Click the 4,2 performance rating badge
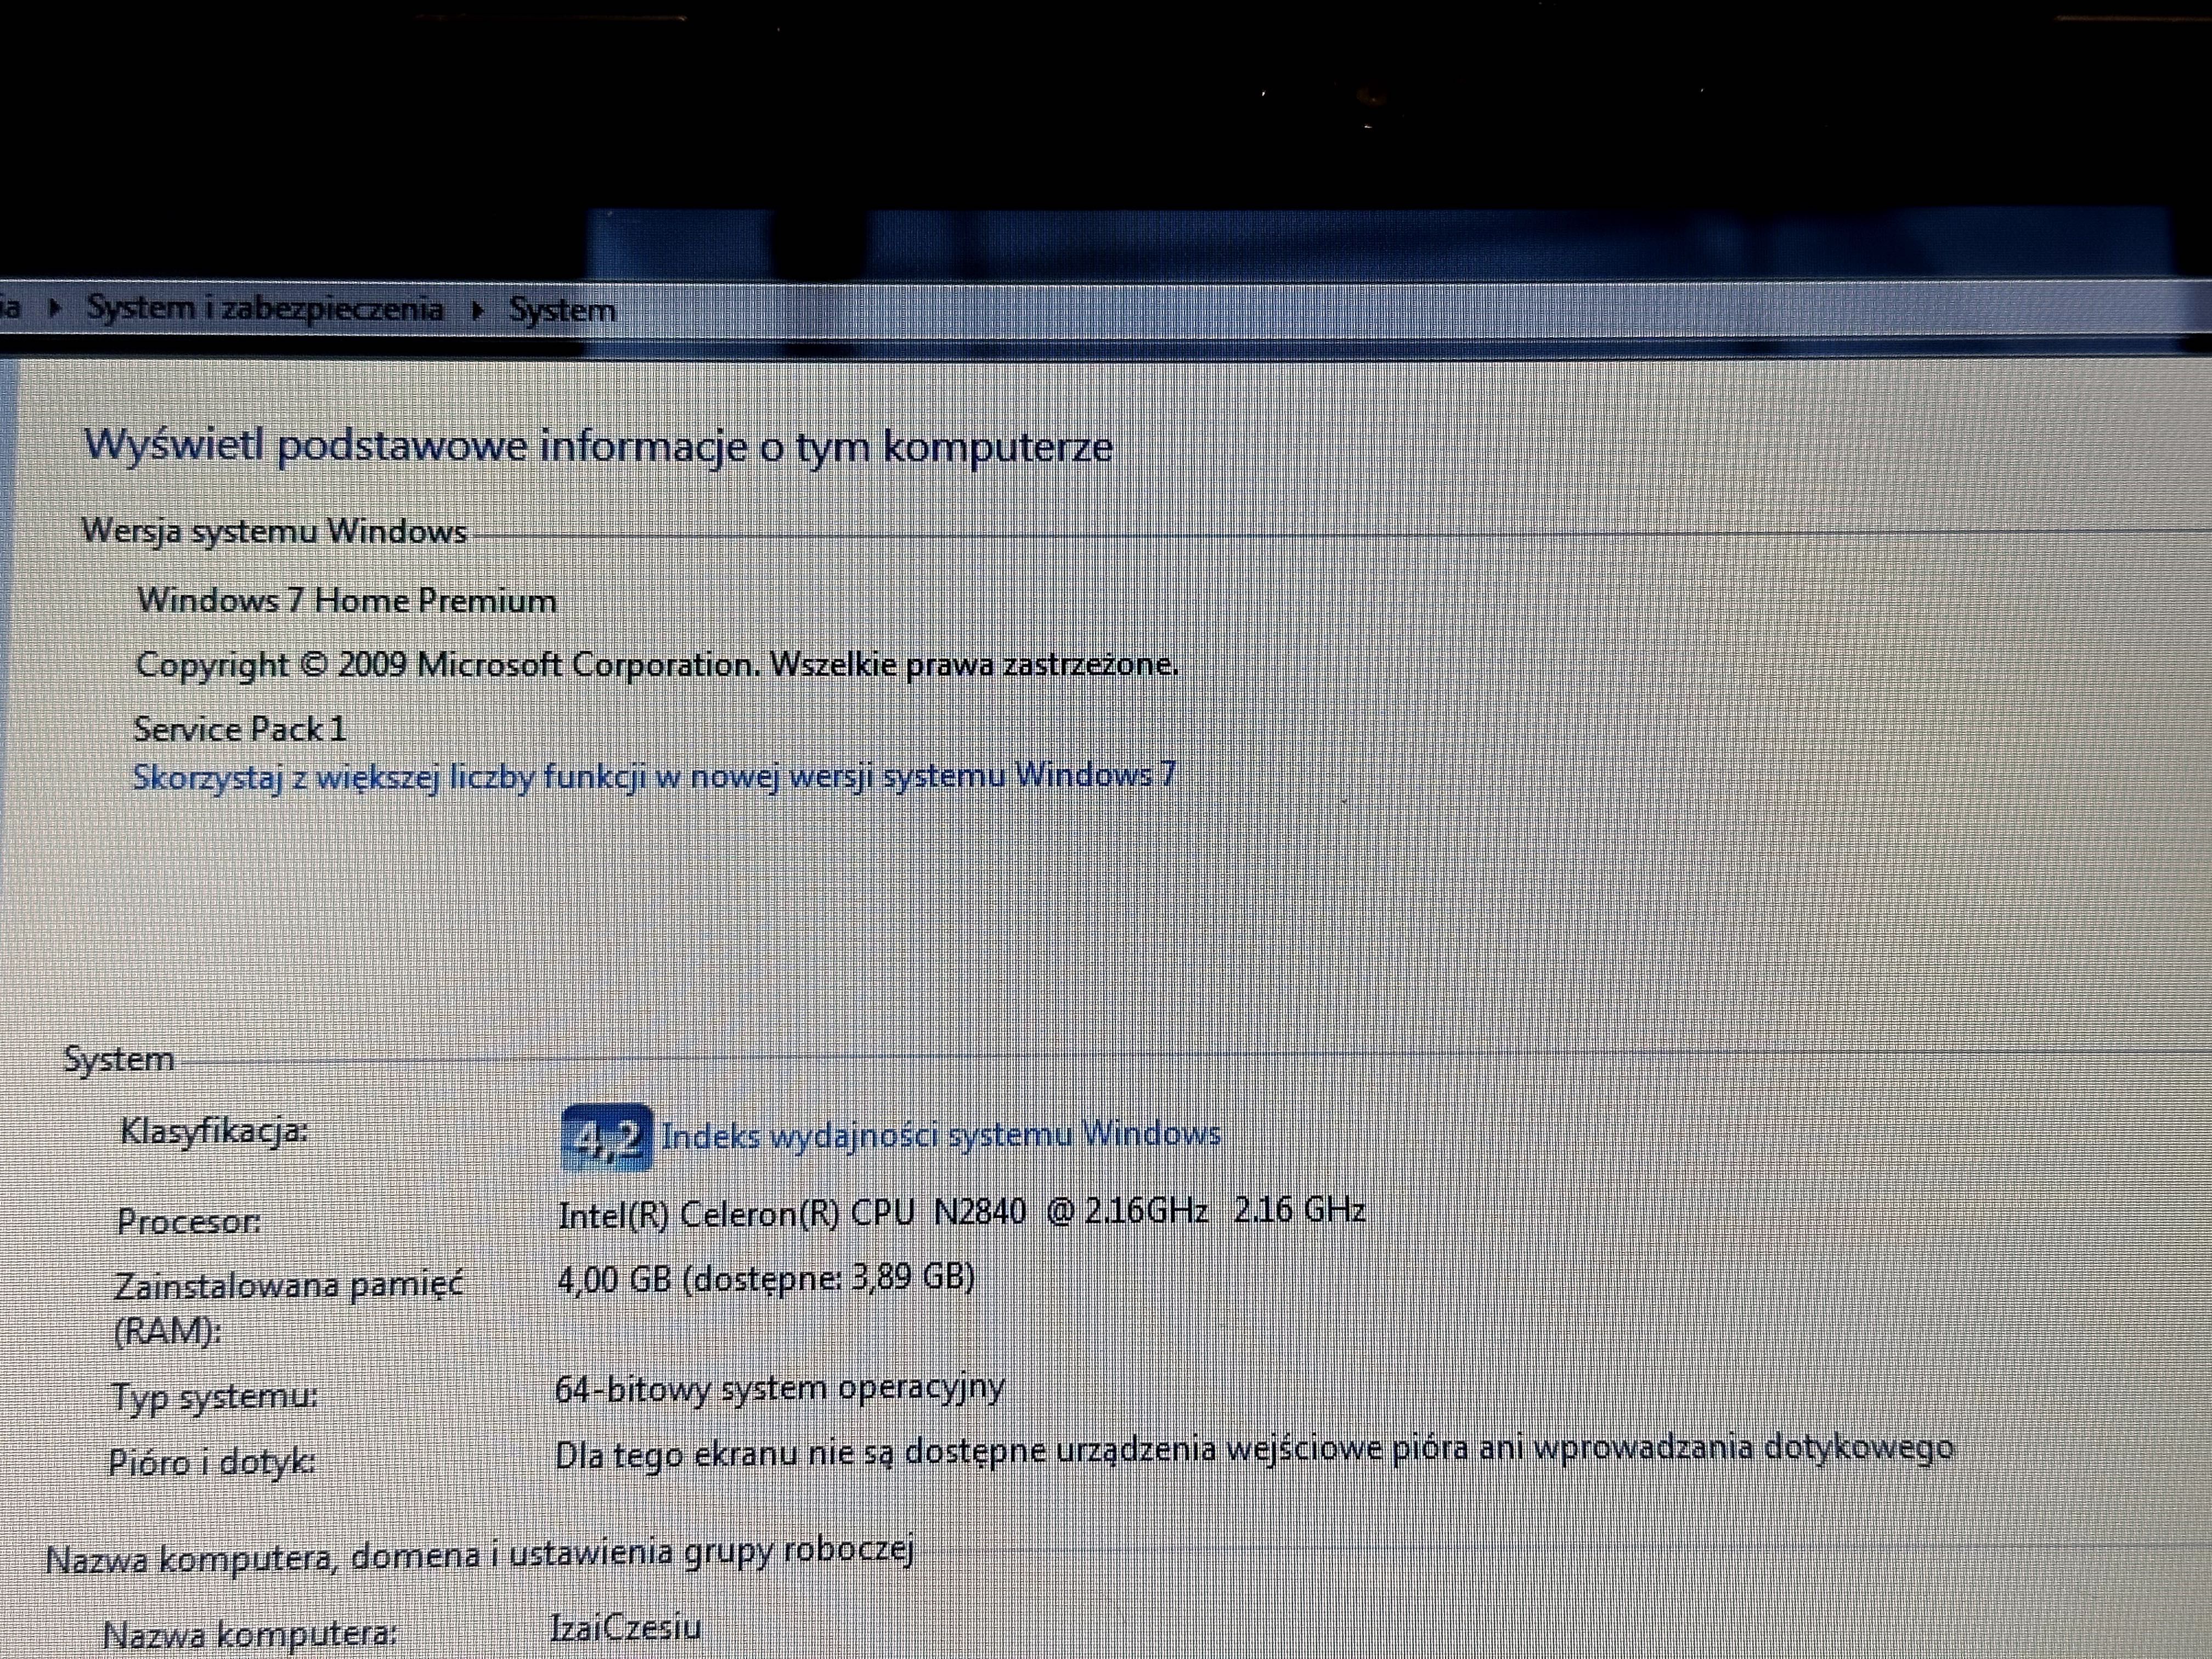This screenshot has width=2212, height=1659. tap(607, 1137)
